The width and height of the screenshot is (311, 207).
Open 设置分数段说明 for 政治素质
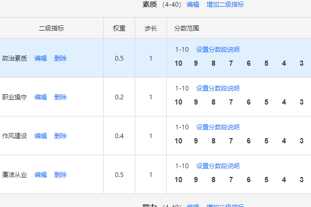tap(218, 49)
